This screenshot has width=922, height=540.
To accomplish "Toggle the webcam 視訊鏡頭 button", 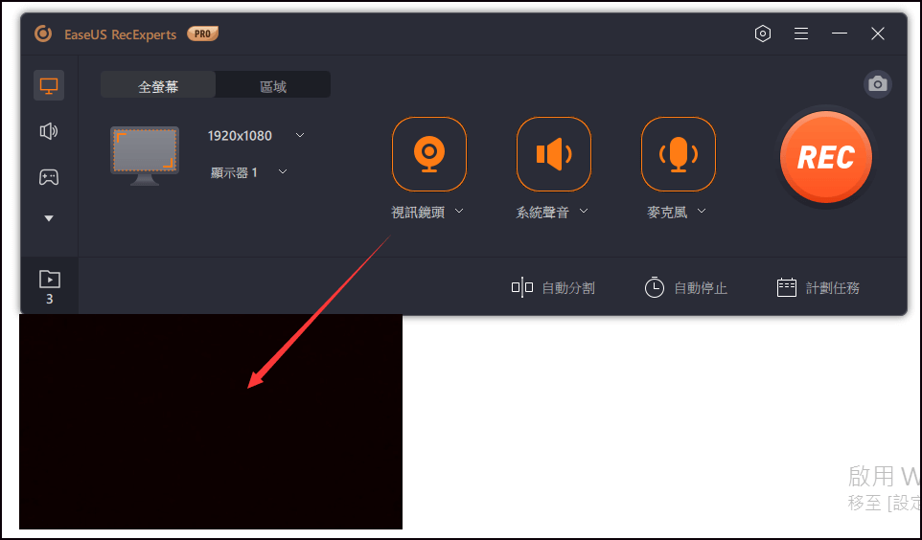I will [x=429, y=154].
